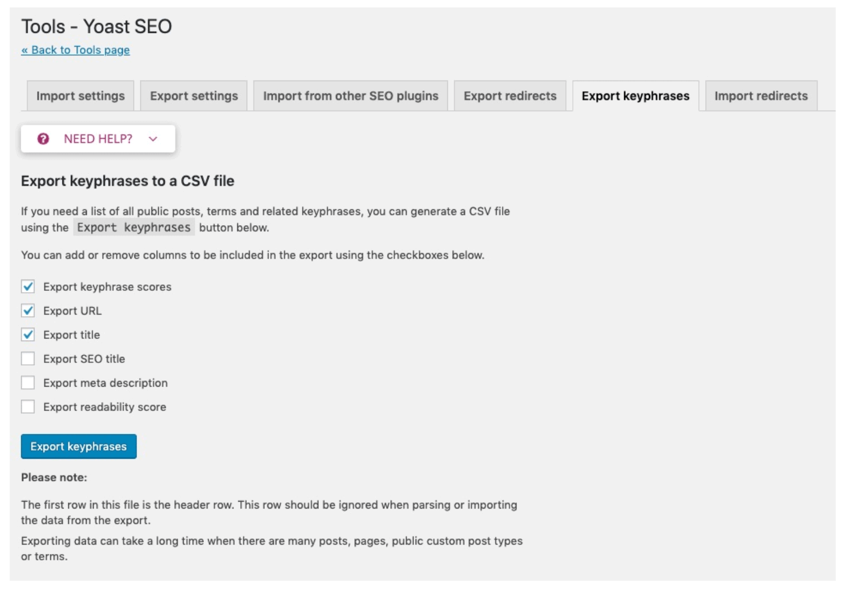The width and height of the screenshot is (845, 589).
Task: Click the blue Export keyphrases button
Action: 79,447
